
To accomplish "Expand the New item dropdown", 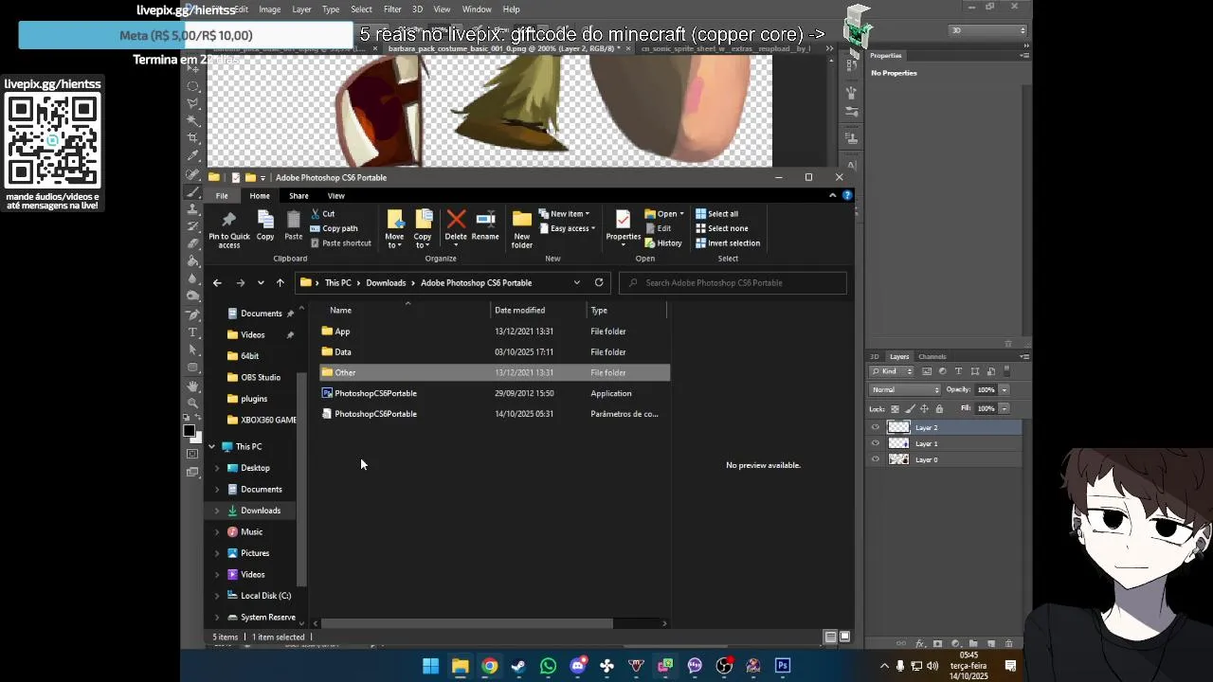I will pyautogui.click(x=565, y=214).
